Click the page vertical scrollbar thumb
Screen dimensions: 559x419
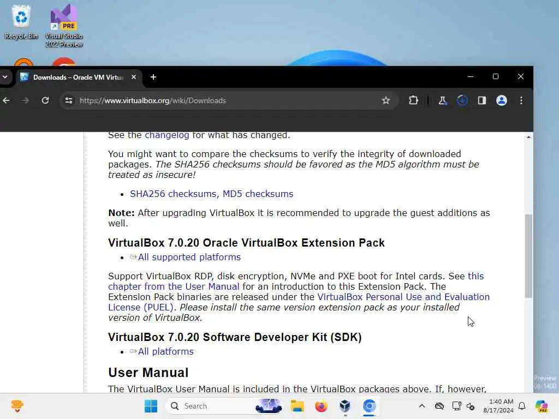pos(528,256)
